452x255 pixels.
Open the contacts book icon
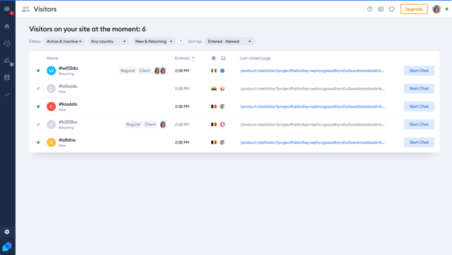(7, 77)
